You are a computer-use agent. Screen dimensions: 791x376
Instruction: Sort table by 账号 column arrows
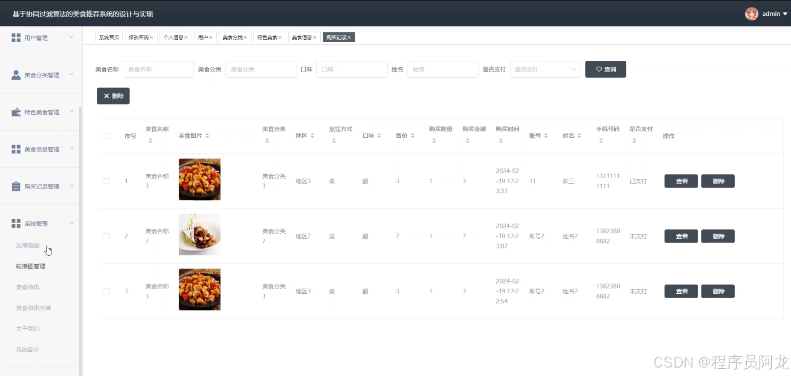click(x=546, y=136)
